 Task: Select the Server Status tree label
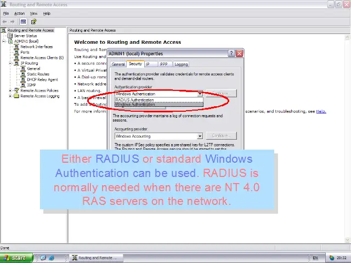tap(26, 36)
